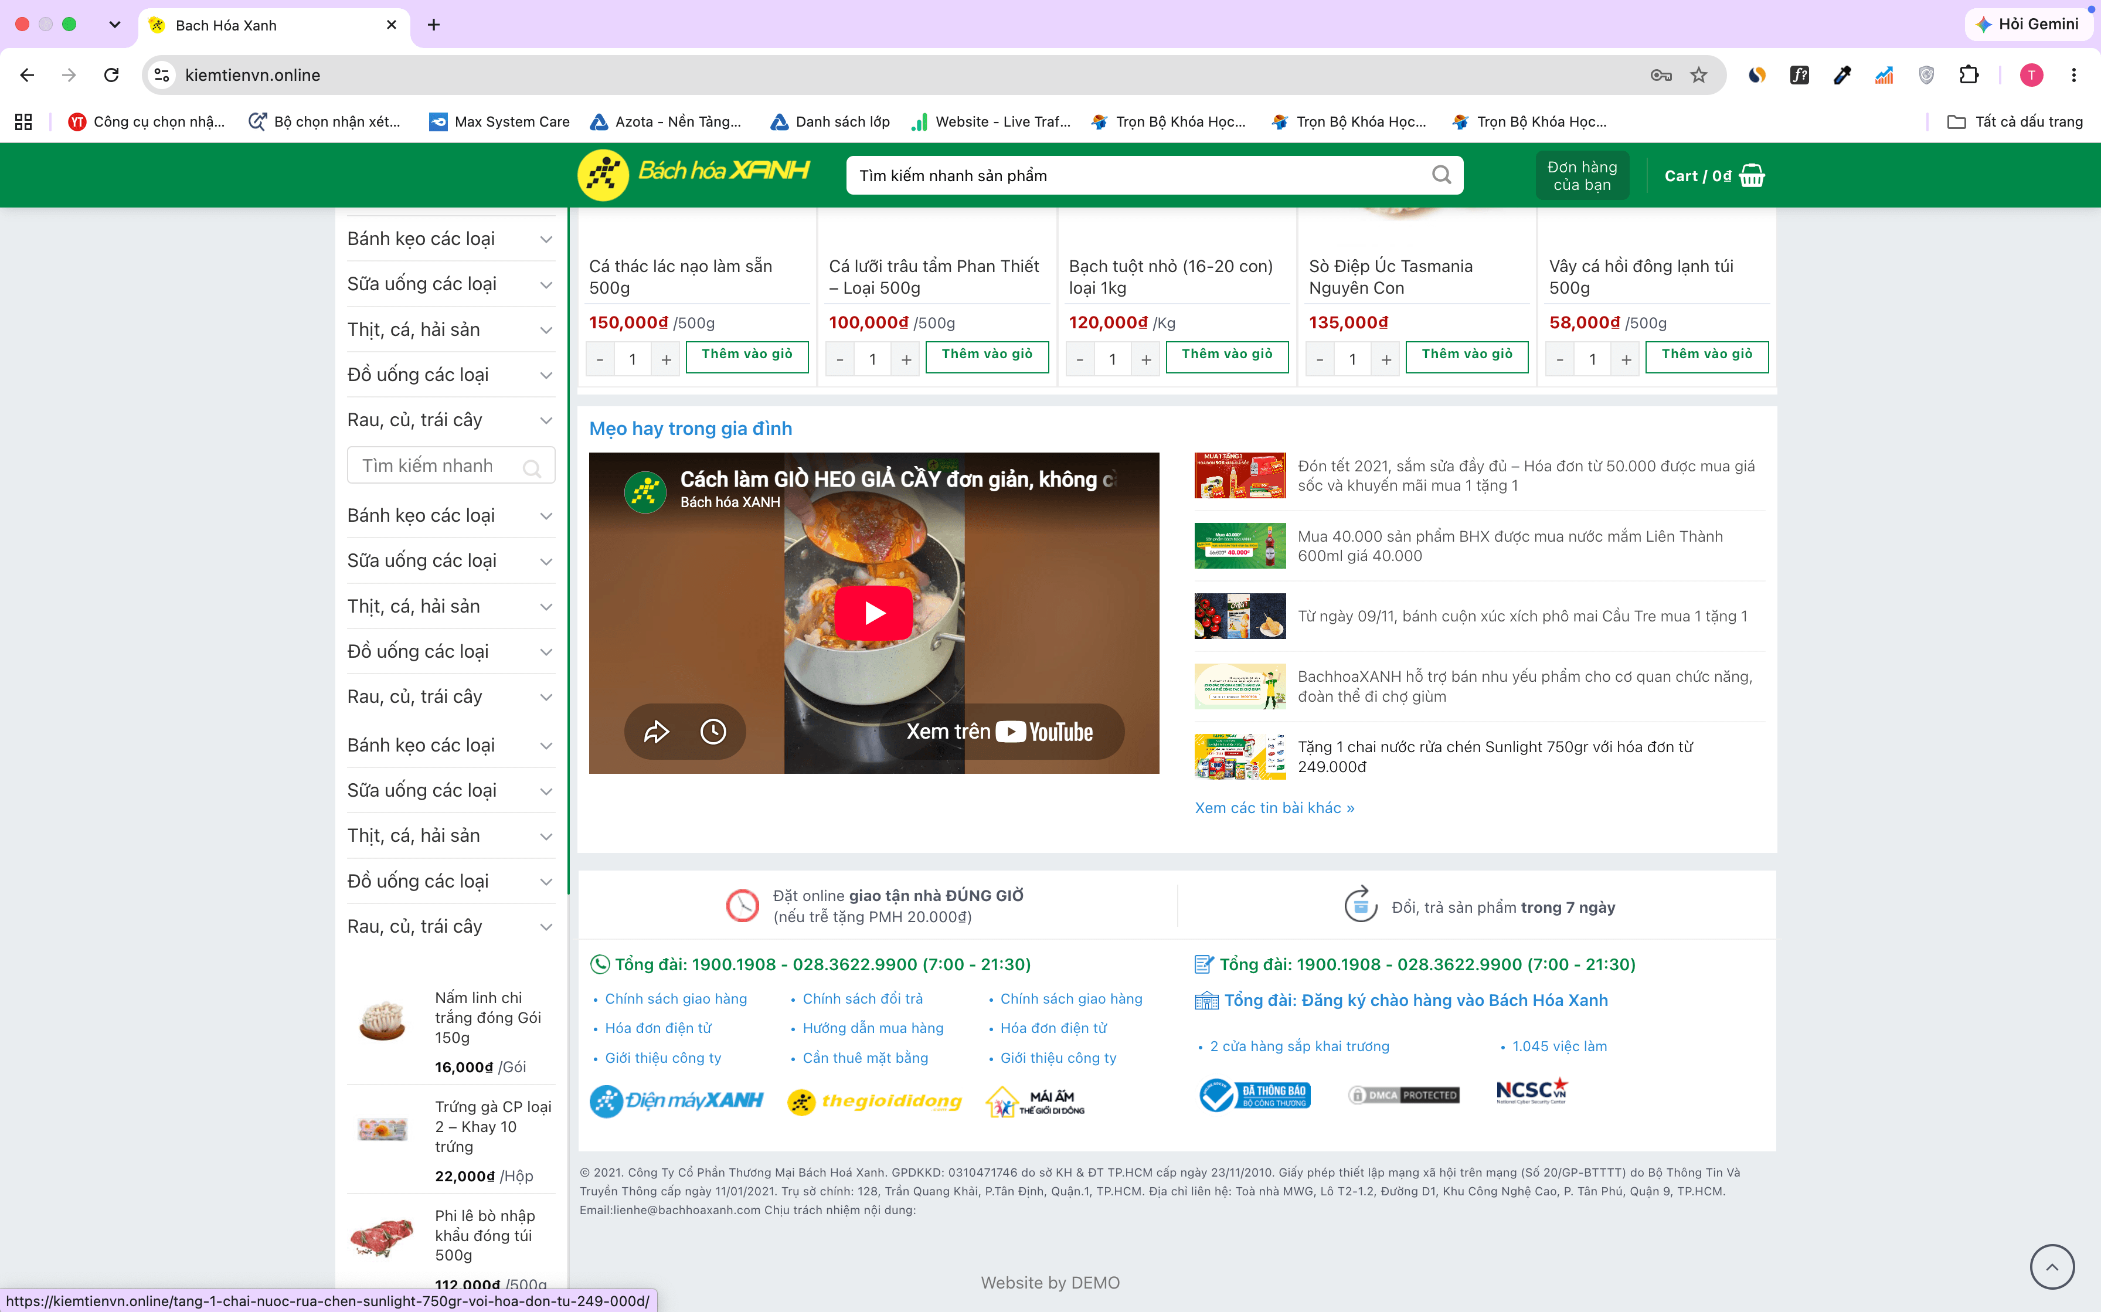
Task: Open the Max System Care bookmark
Action: click(499, 121)
